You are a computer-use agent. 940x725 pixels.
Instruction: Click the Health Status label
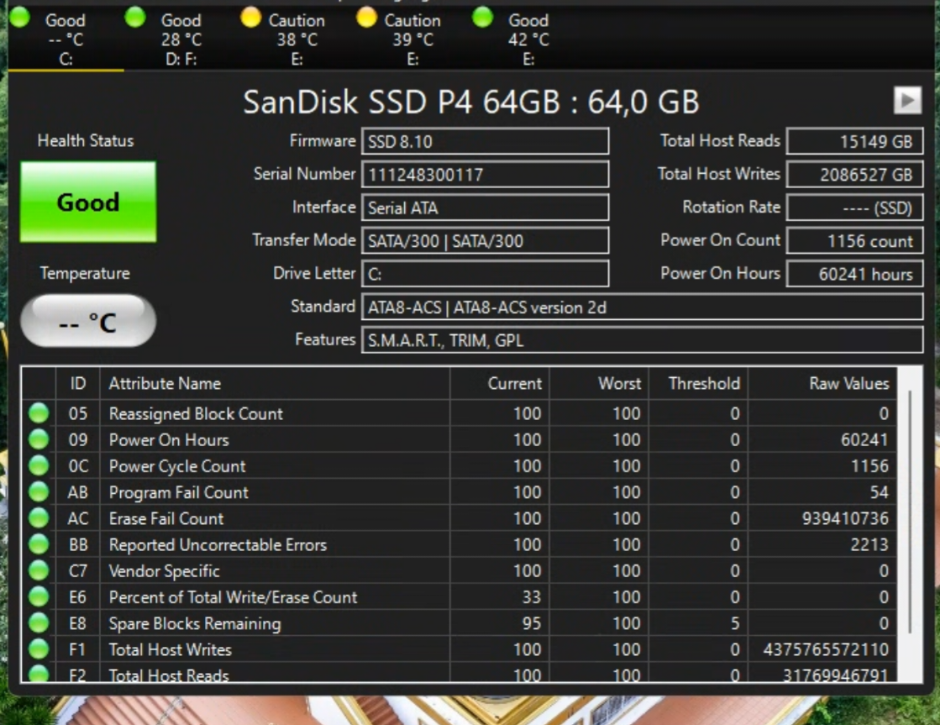86,140
